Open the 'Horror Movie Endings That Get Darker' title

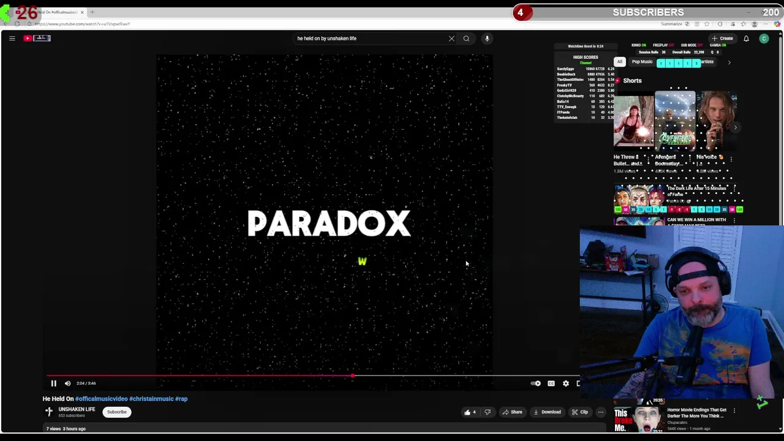696,413
